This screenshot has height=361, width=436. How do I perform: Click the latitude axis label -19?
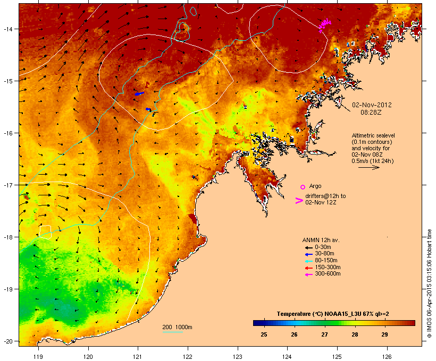point(7,289)
